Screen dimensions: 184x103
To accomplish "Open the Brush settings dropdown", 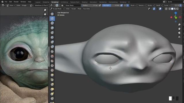I will [133, 5].
